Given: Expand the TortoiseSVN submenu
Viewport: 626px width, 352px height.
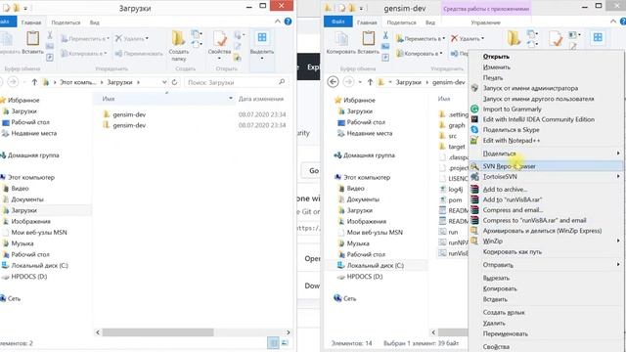Looking at the screenshot, I should (x=546, y=176).
